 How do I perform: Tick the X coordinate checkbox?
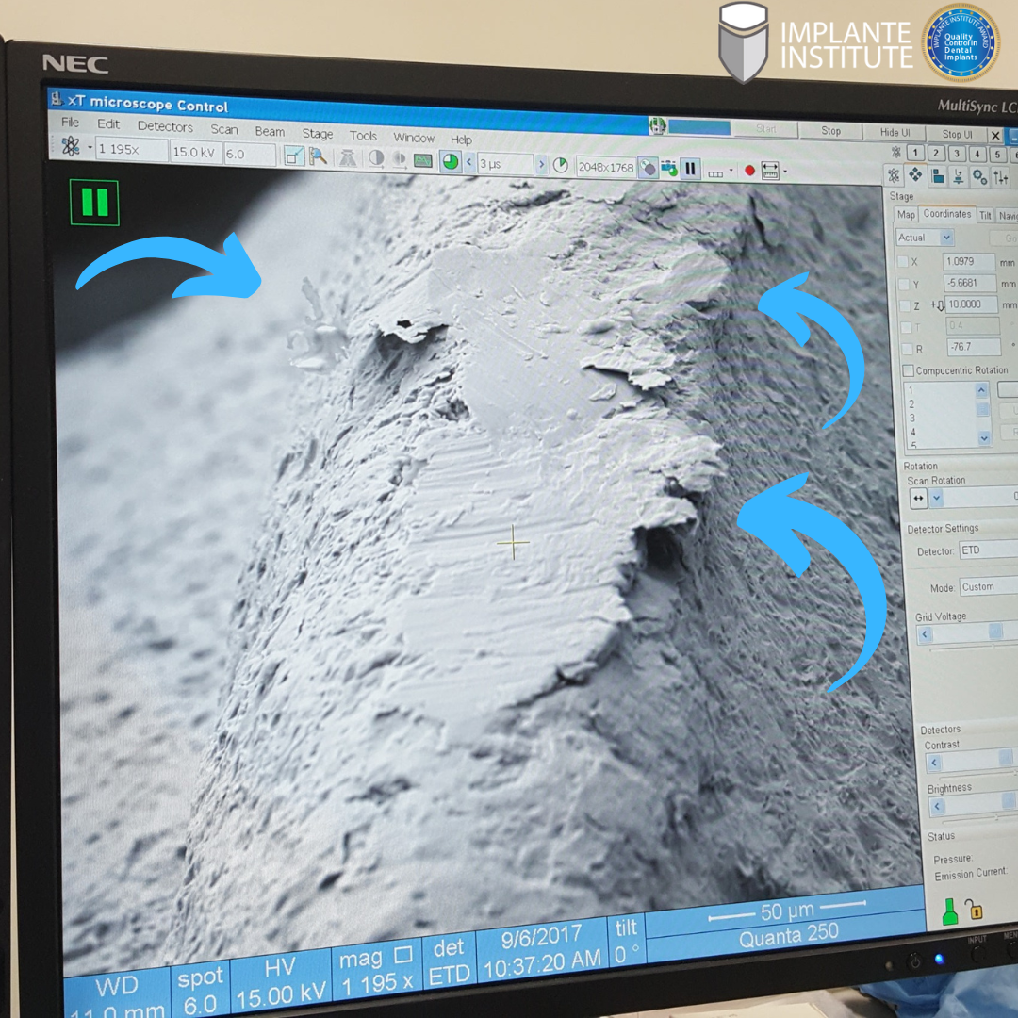coord(903,262)
